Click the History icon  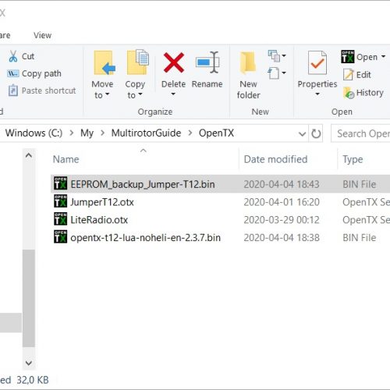pyautogui.click(x=349, y=93)
